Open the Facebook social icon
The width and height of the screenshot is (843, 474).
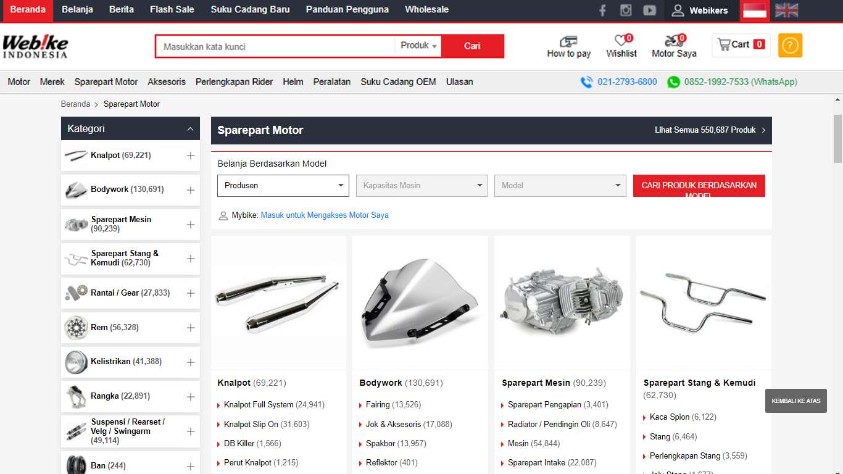coord(602,10)
